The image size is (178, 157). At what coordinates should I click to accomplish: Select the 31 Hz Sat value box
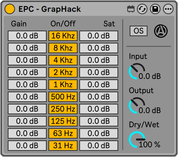(99, 146)
